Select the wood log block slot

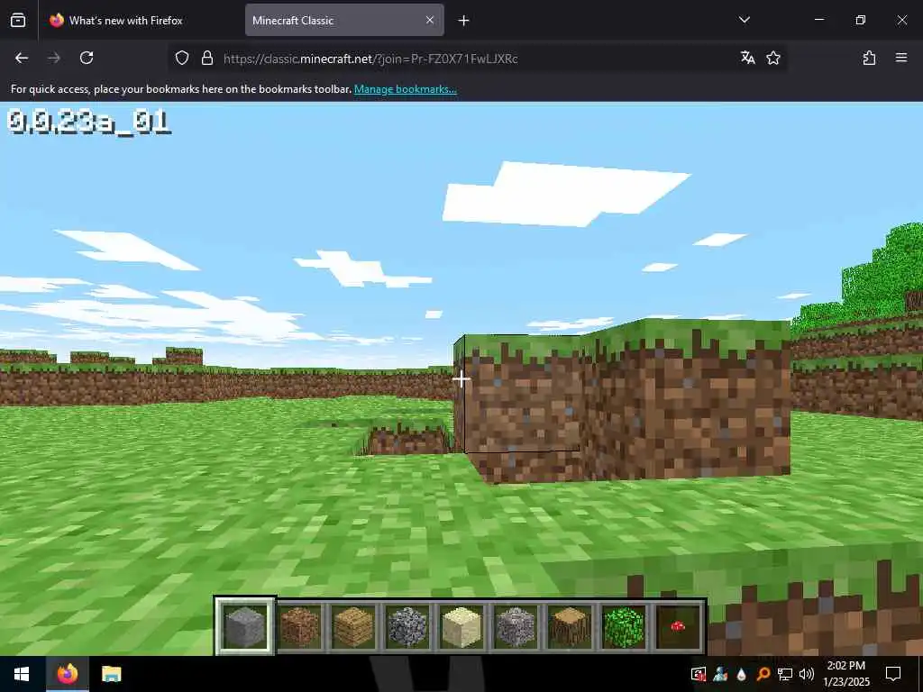coord(570,626)
